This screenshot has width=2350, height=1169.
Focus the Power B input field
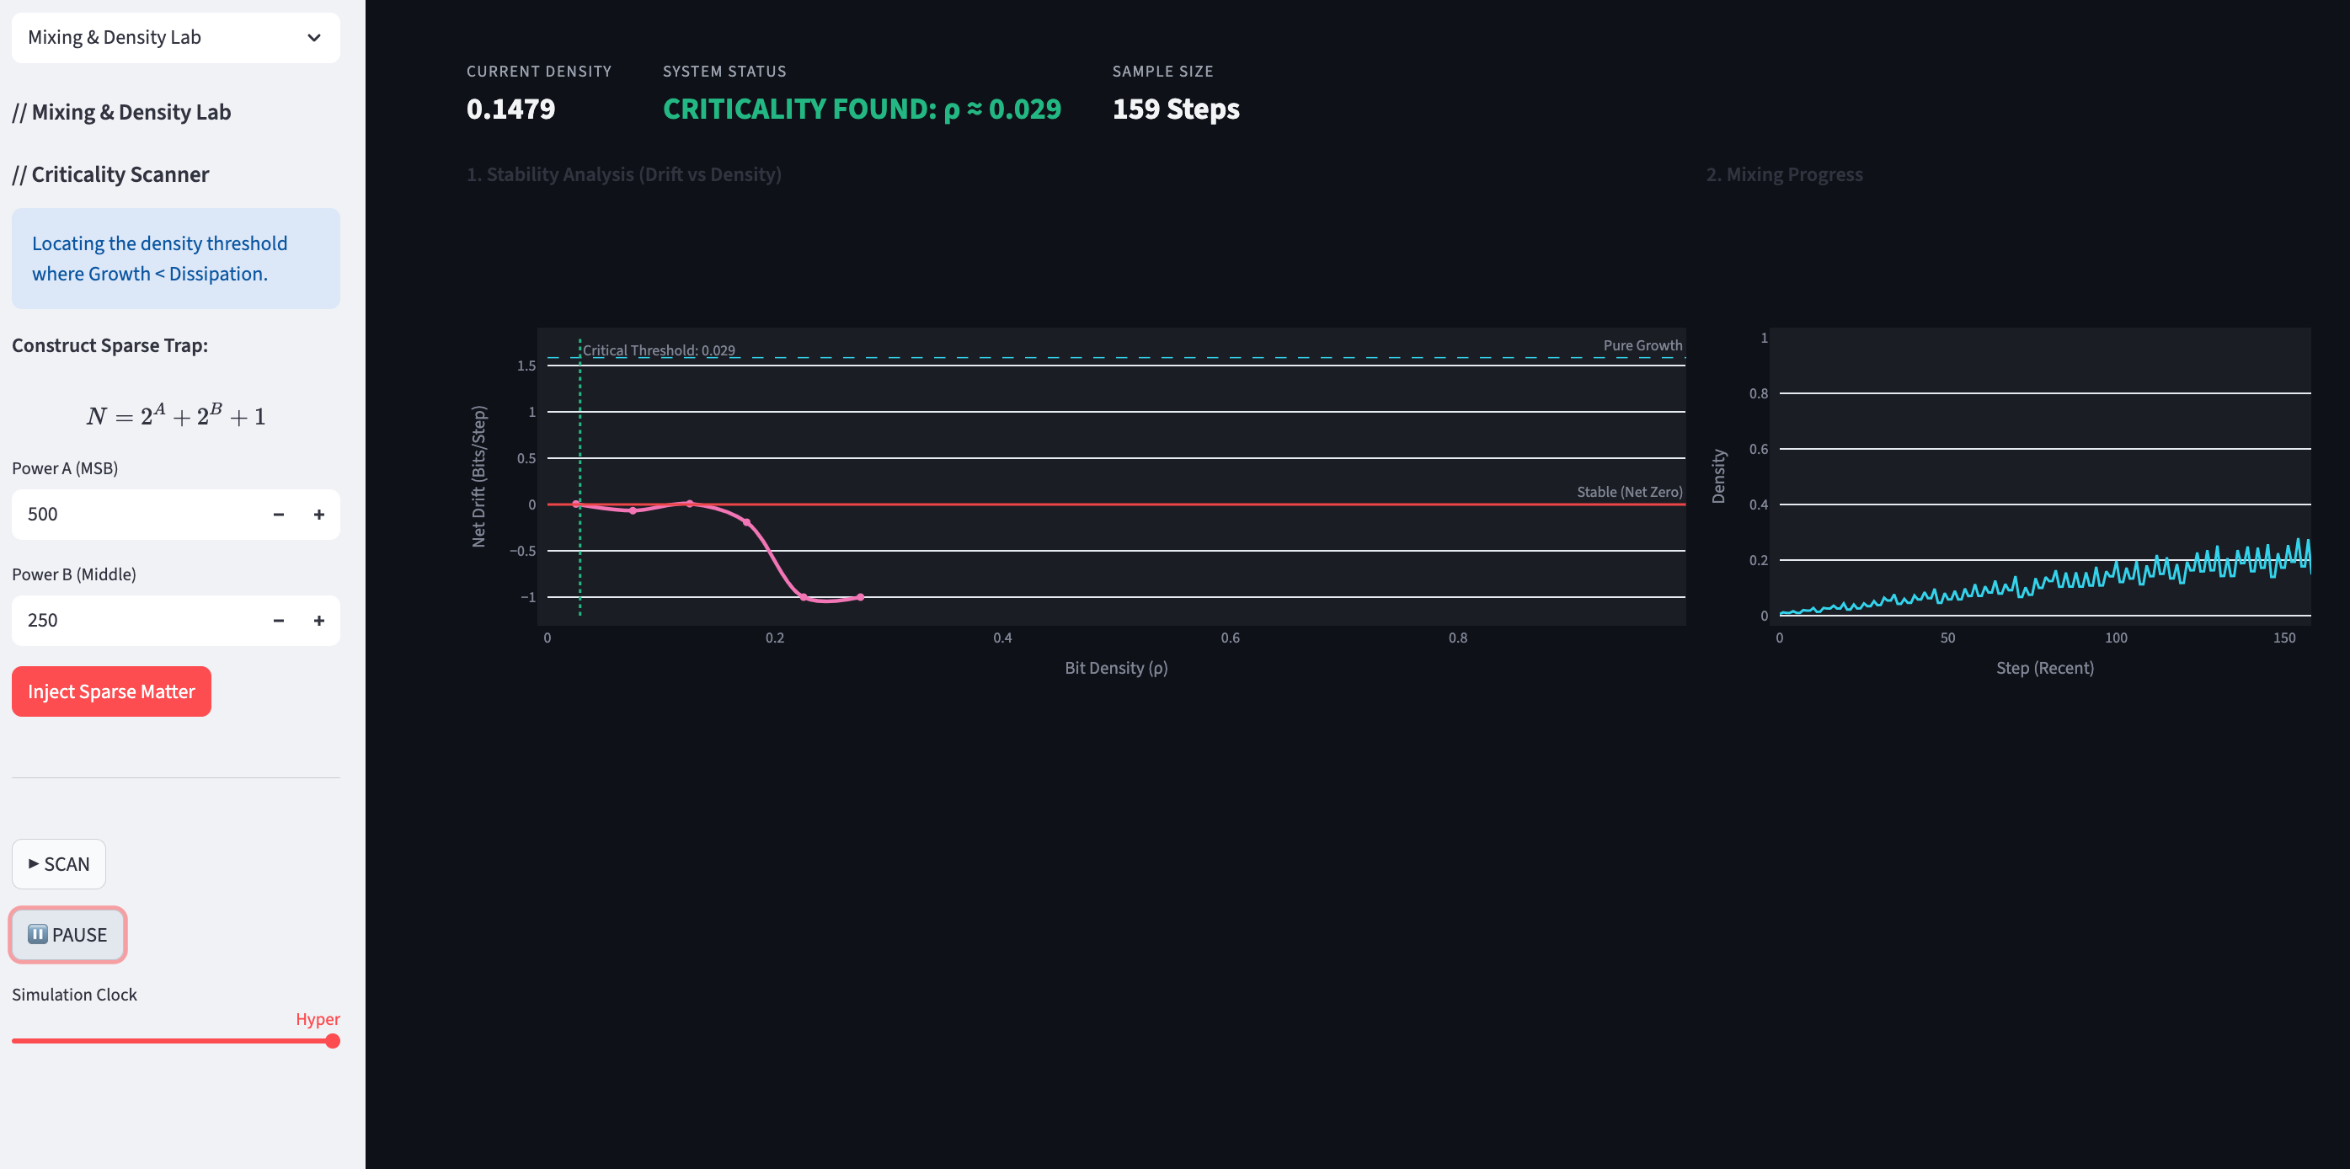coord(136,620)
